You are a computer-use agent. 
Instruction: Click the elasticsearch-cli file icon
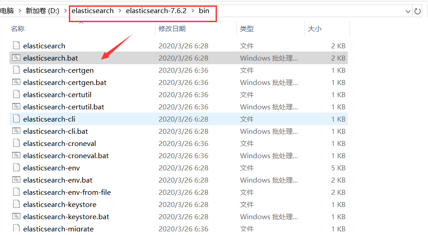(x=16, y=119)
